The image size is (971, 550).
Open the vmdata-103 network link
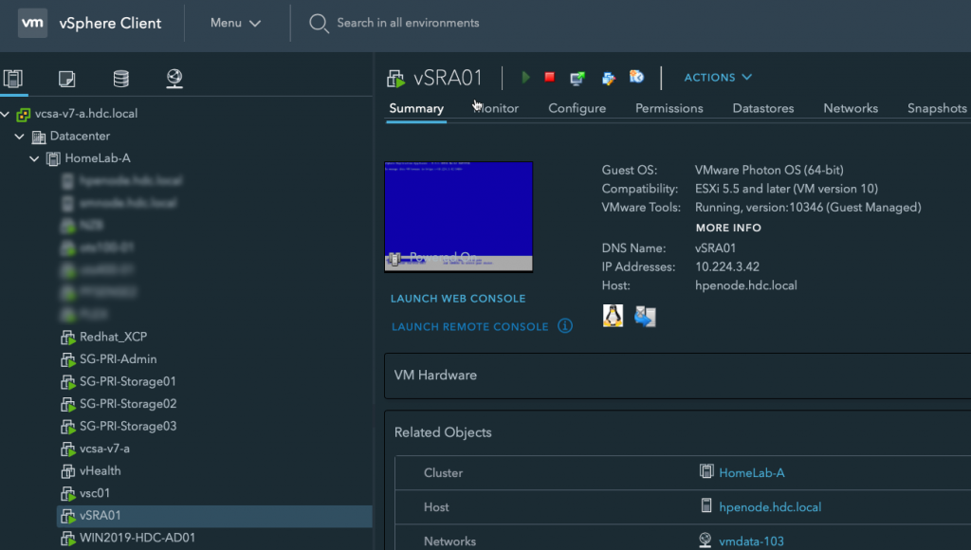751,541
